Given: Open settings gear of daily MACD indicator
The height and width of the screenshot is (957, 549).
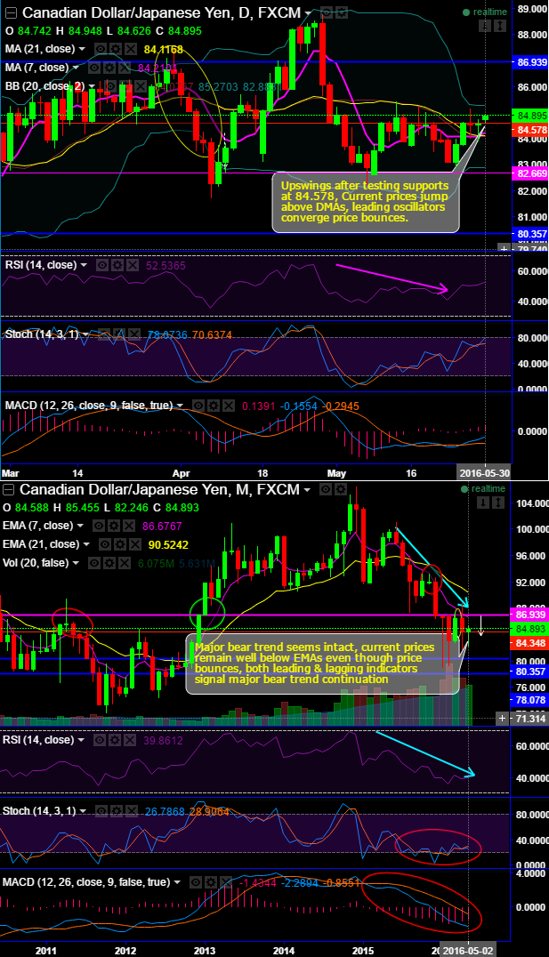Looking at the screenshot, I should tap(214, 406).
